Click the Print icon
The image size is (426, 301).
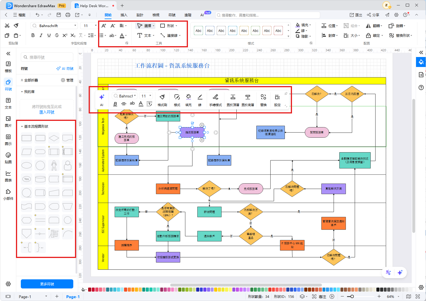pos(68,15)
